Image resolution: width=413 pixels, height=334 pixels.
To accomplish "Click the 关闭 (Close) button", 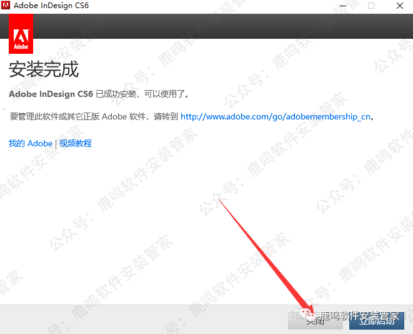I will 316,321.
